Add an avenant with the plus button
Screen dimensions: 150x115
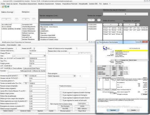tap(91, 20)
